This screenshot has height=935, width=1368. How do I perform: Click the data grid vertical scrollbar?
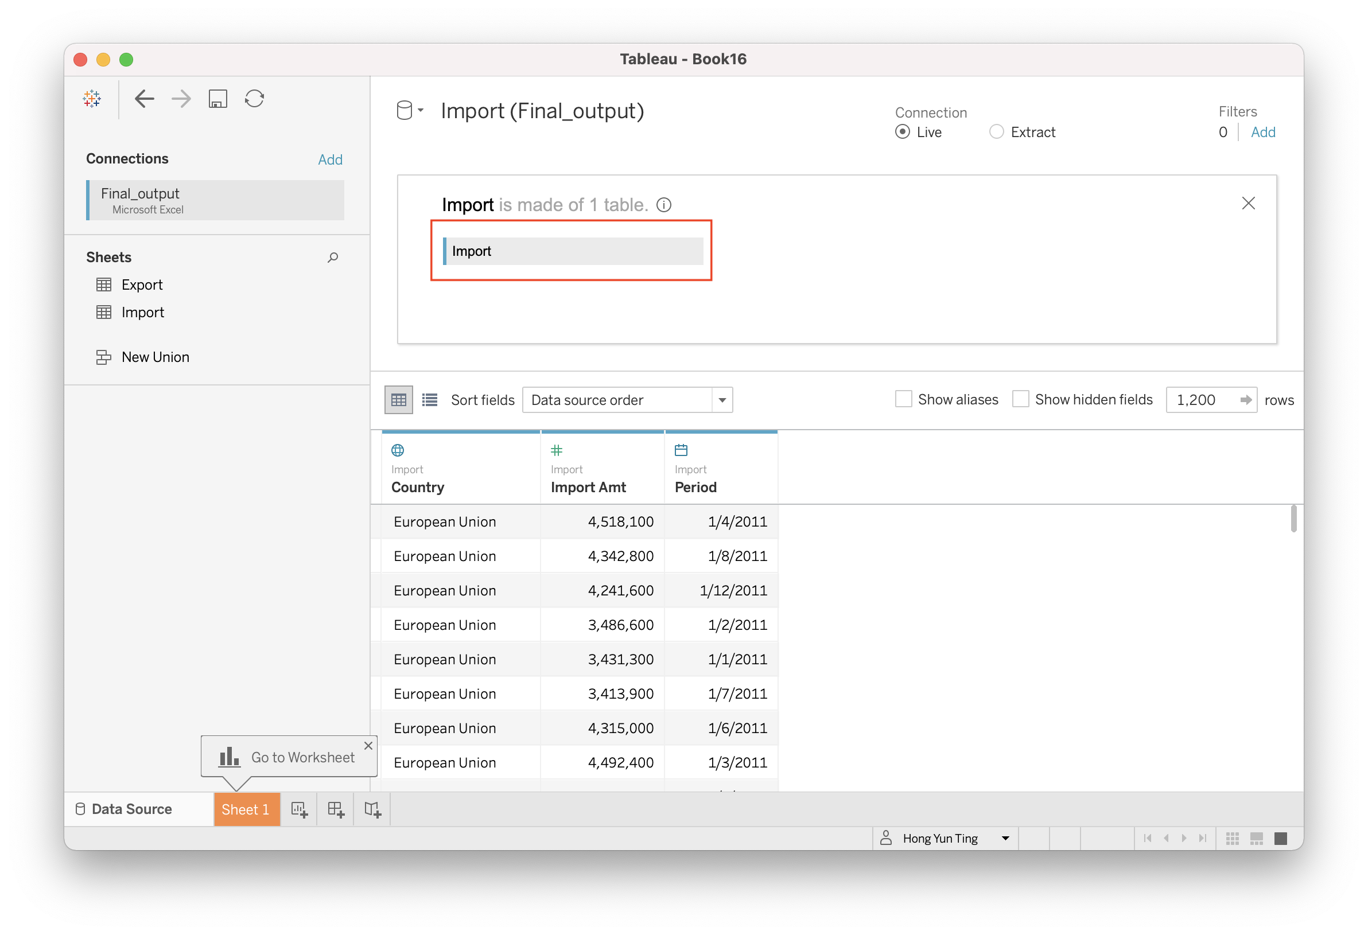[x=1293, y=519]
